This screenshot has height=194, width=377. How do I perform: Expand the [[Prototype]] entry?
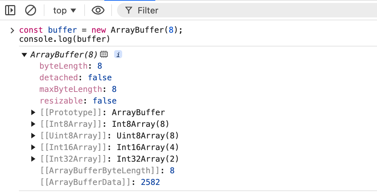[33, 112]
